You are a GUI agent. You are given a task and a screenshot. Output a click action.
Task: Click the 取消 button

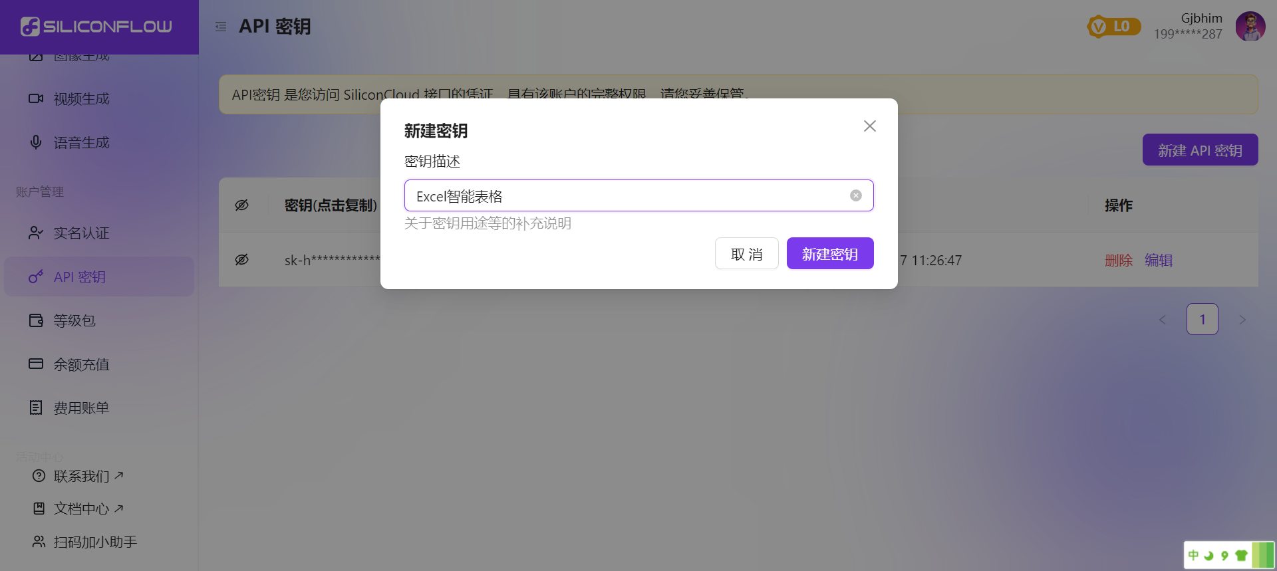coord(746,253)
